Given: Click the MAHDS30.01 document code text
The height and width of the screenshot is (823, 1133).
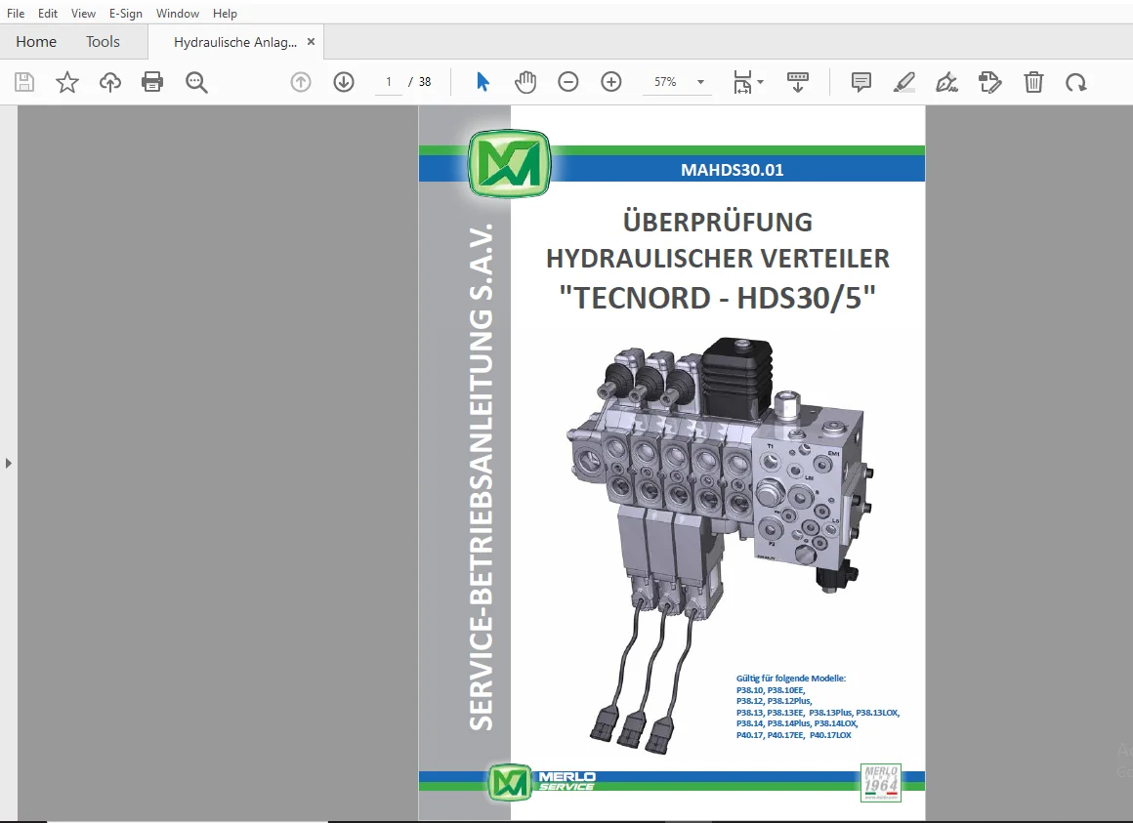Looking at the screenshot, I should point(732,170).
